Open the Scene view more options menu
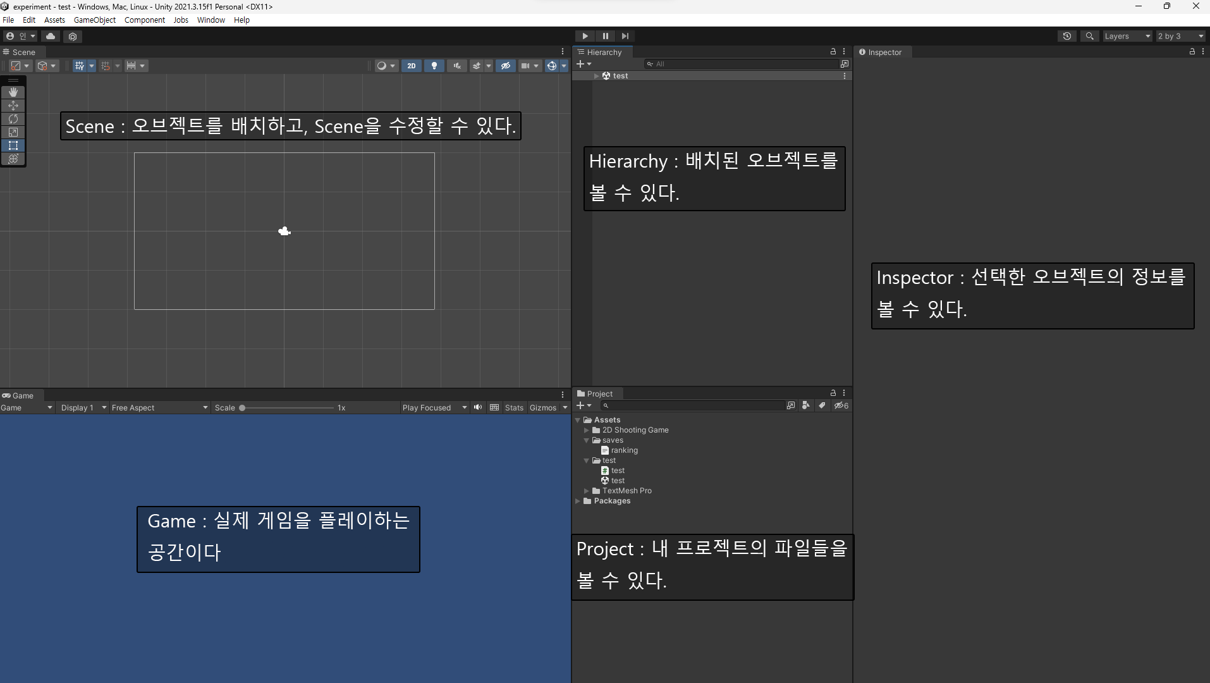 [563, 52]
